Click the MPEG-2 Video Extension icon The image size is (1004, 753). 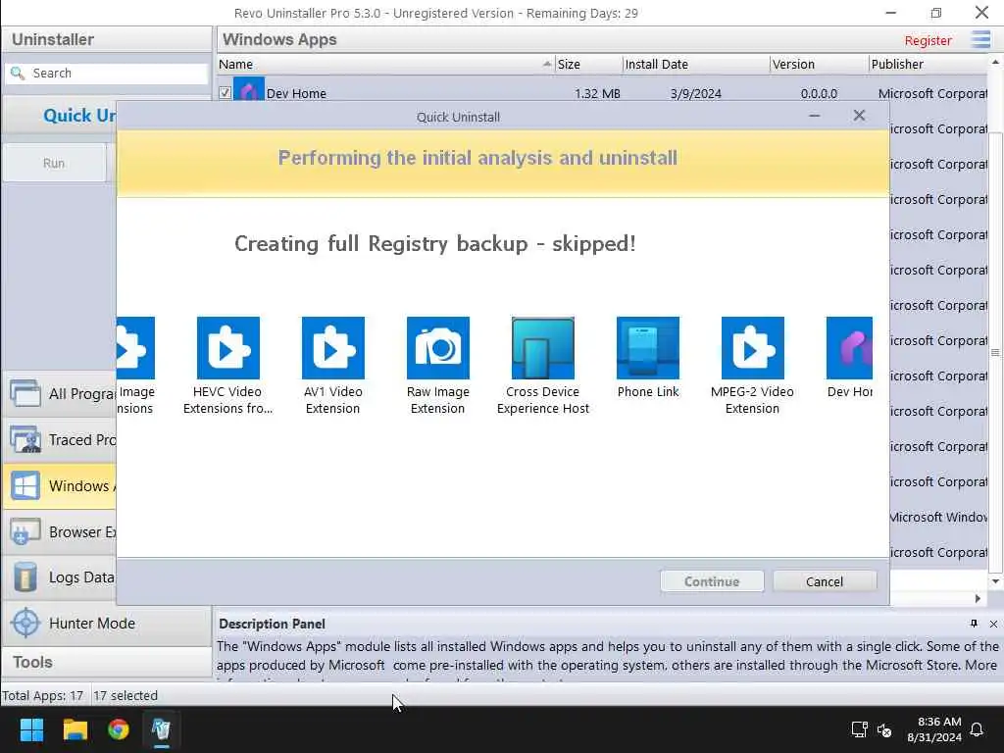[752, 348]
